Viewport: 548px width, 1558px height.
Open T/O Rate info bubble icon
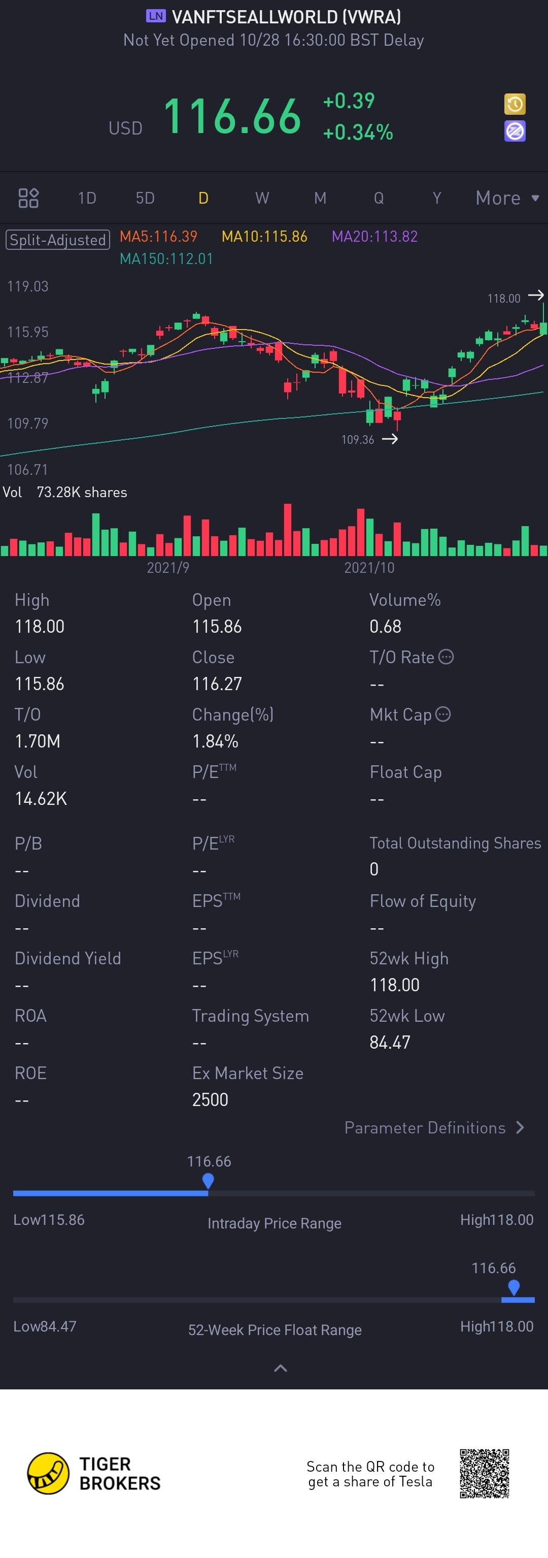(446, 657)
